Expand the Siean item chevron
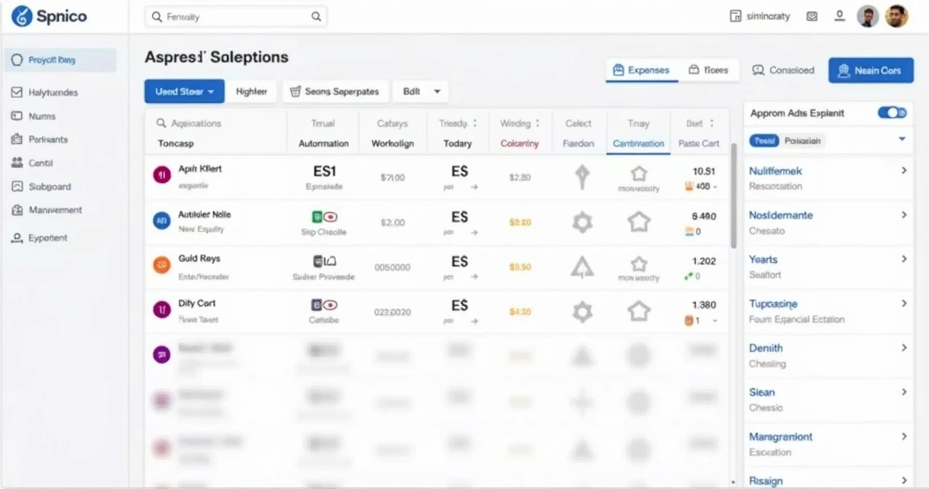 coord(904,393)
